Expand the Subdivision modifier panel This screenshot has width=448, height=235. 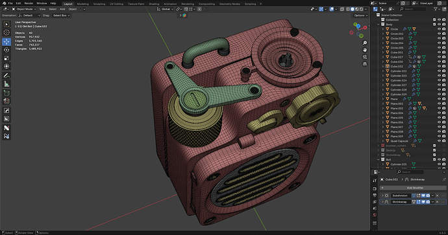(x=382, y=196)
